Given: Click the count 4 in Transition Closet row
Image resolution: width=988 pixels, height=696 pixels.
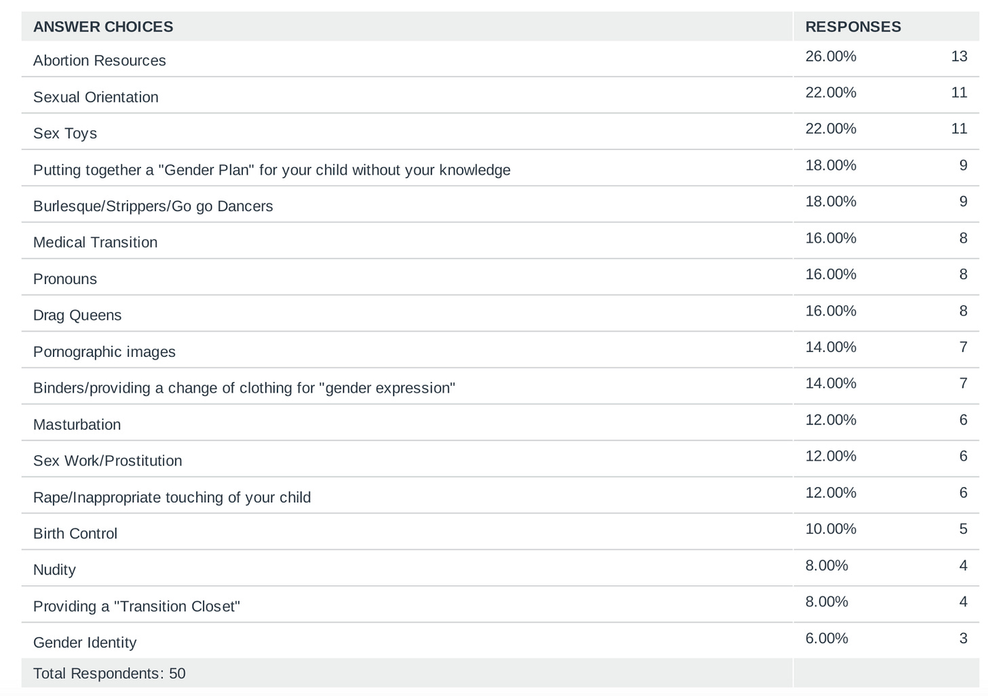Looking at the screenshot, I should pyautogui.click(x=963, y=602).
